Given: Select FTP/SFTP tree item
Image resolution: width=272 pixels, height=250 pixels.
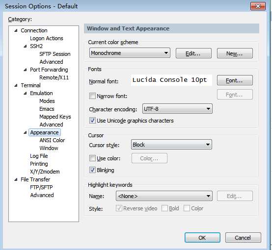Looking at the screenshot, I should 41,187.
